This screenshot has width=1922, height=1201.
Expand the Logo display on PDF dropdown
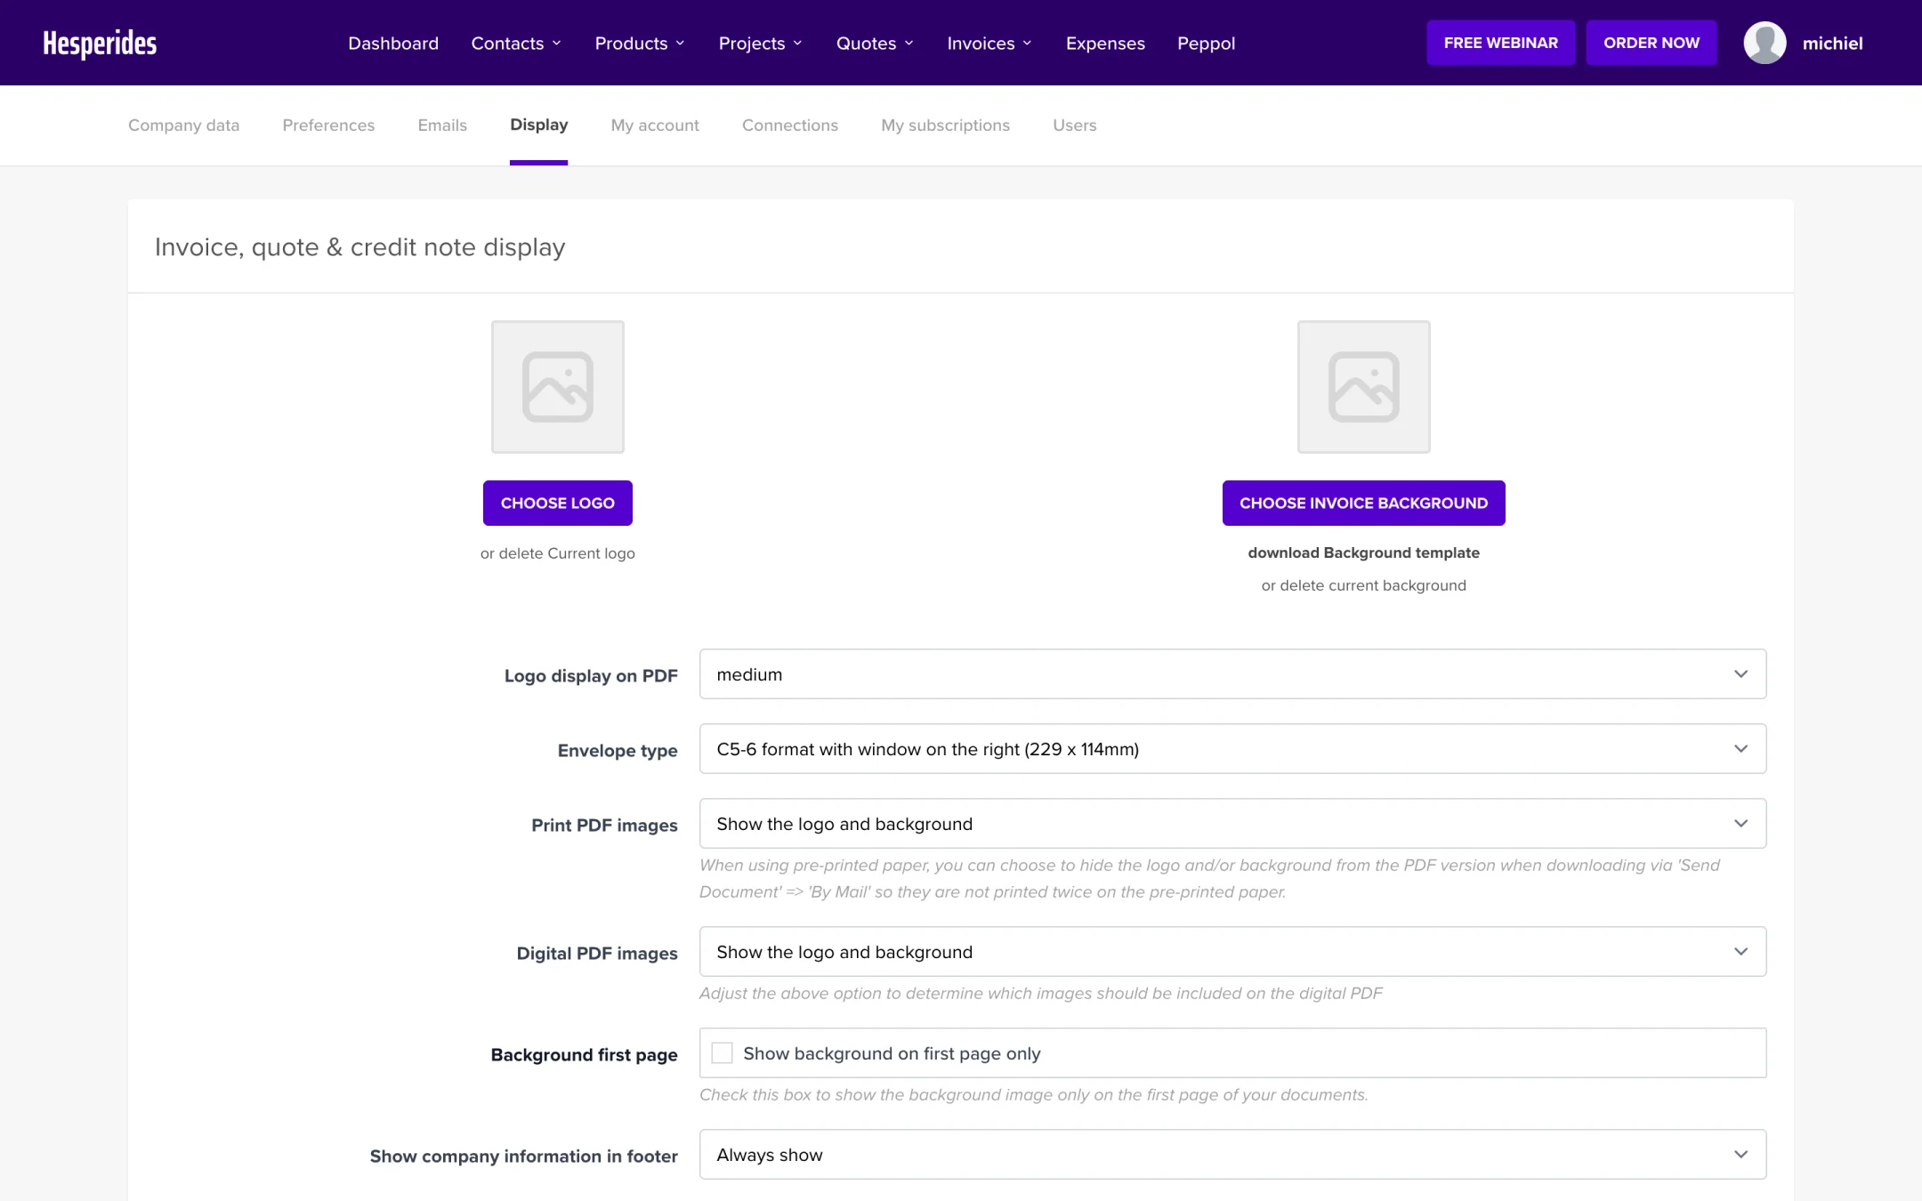click(x=1232, y=674)
